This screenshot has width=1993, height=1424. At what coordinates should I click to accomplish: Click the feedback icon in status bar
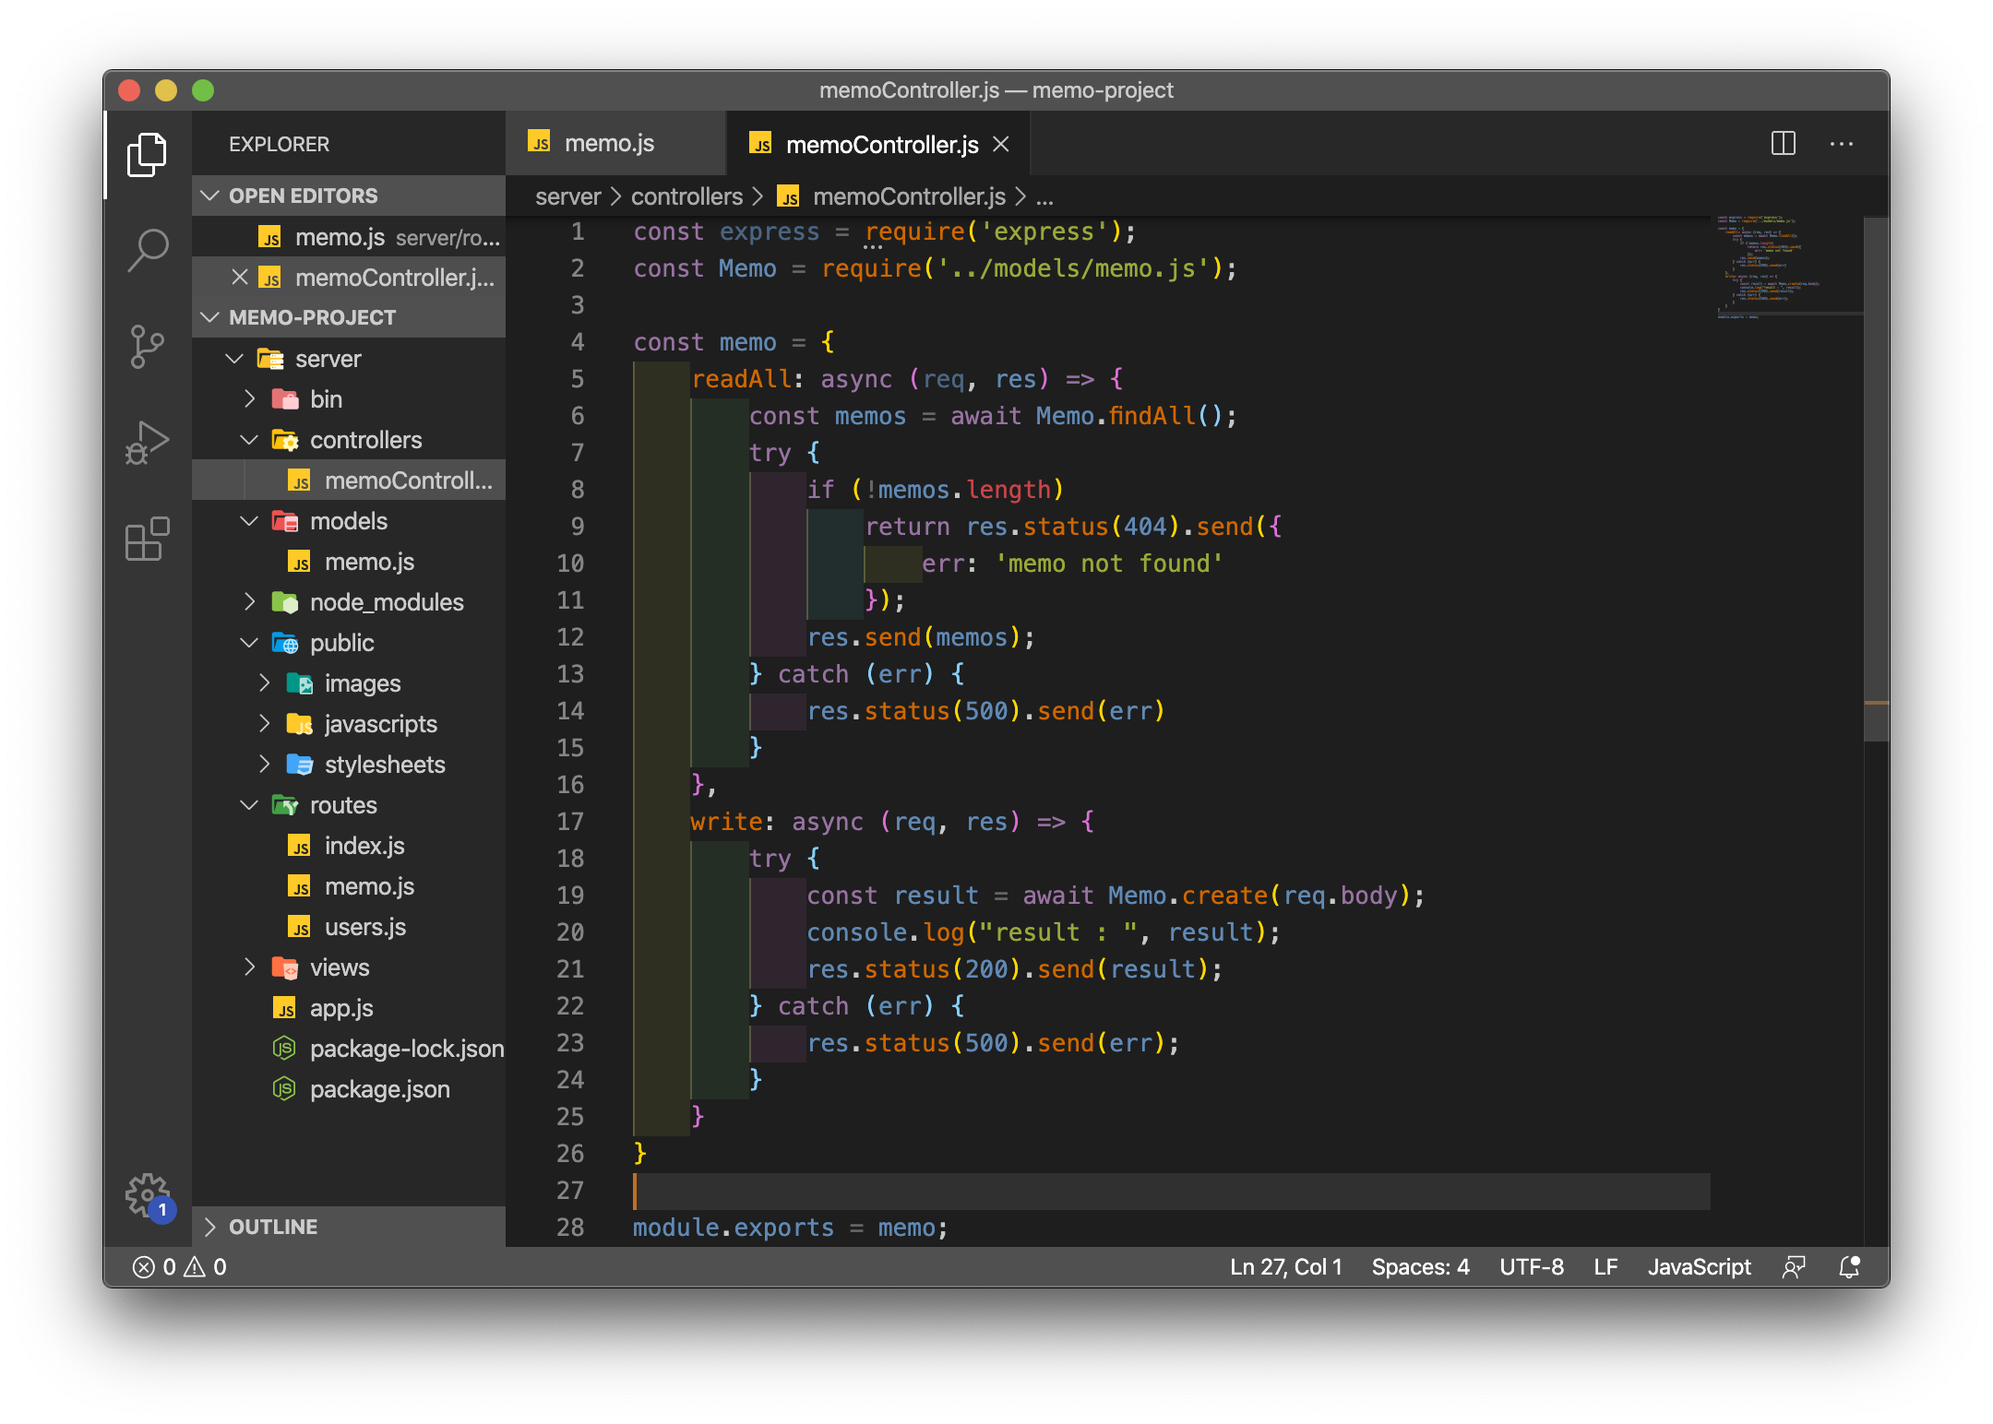click(x=1794, y=1267)
